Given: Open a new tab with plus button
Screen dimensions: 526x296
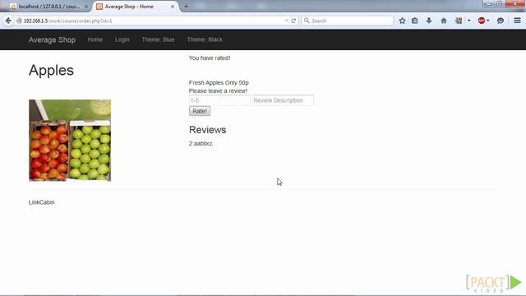Looking at the screenshot, I should 186,7.
